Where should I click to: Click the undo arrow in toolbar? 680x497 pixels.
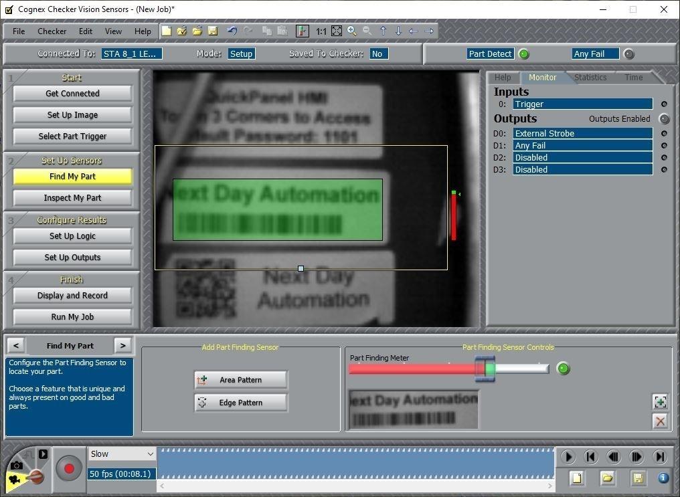click(x=232, y=31)
